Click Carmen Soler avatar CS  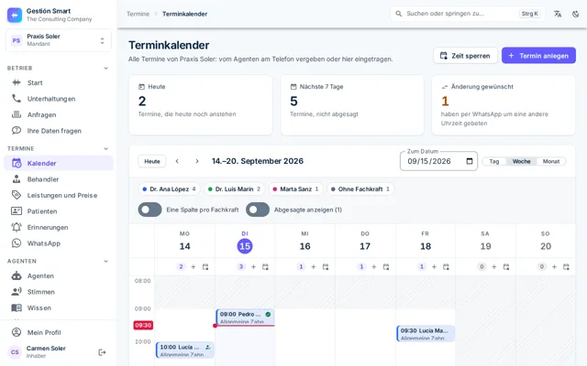[x=15, y=351]
